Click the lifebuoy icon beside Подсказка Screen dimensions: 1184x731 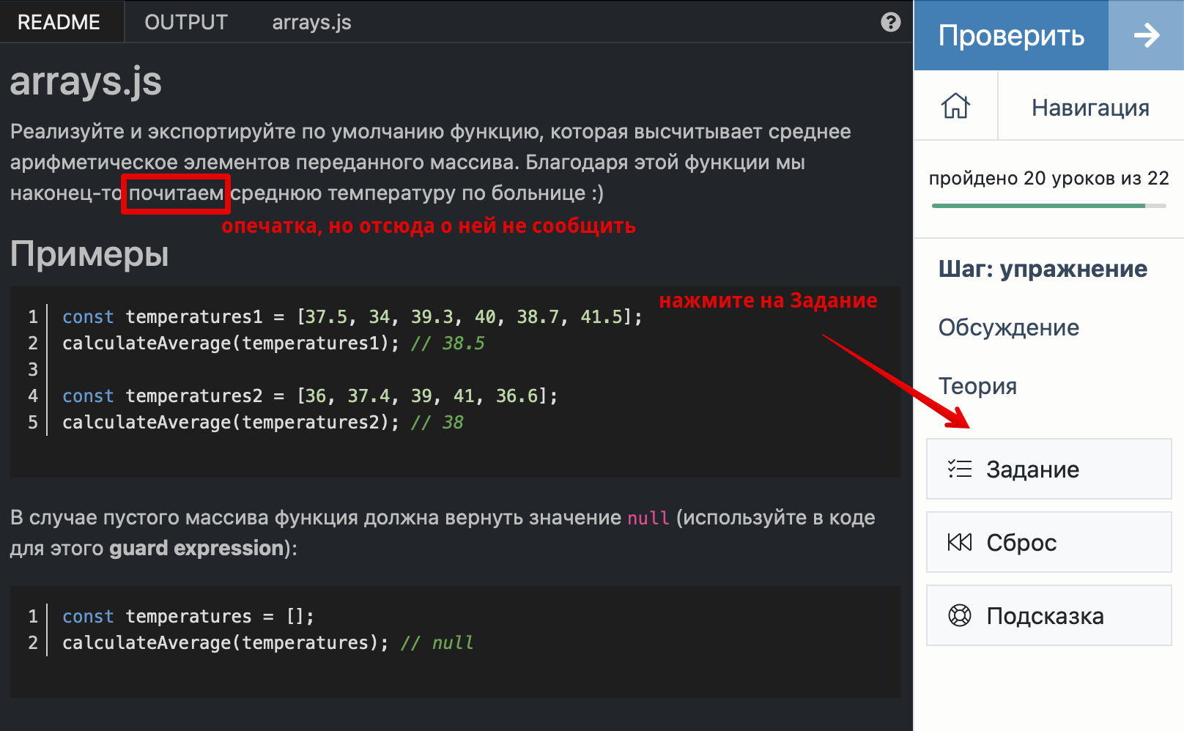click(x=959, y=615)
